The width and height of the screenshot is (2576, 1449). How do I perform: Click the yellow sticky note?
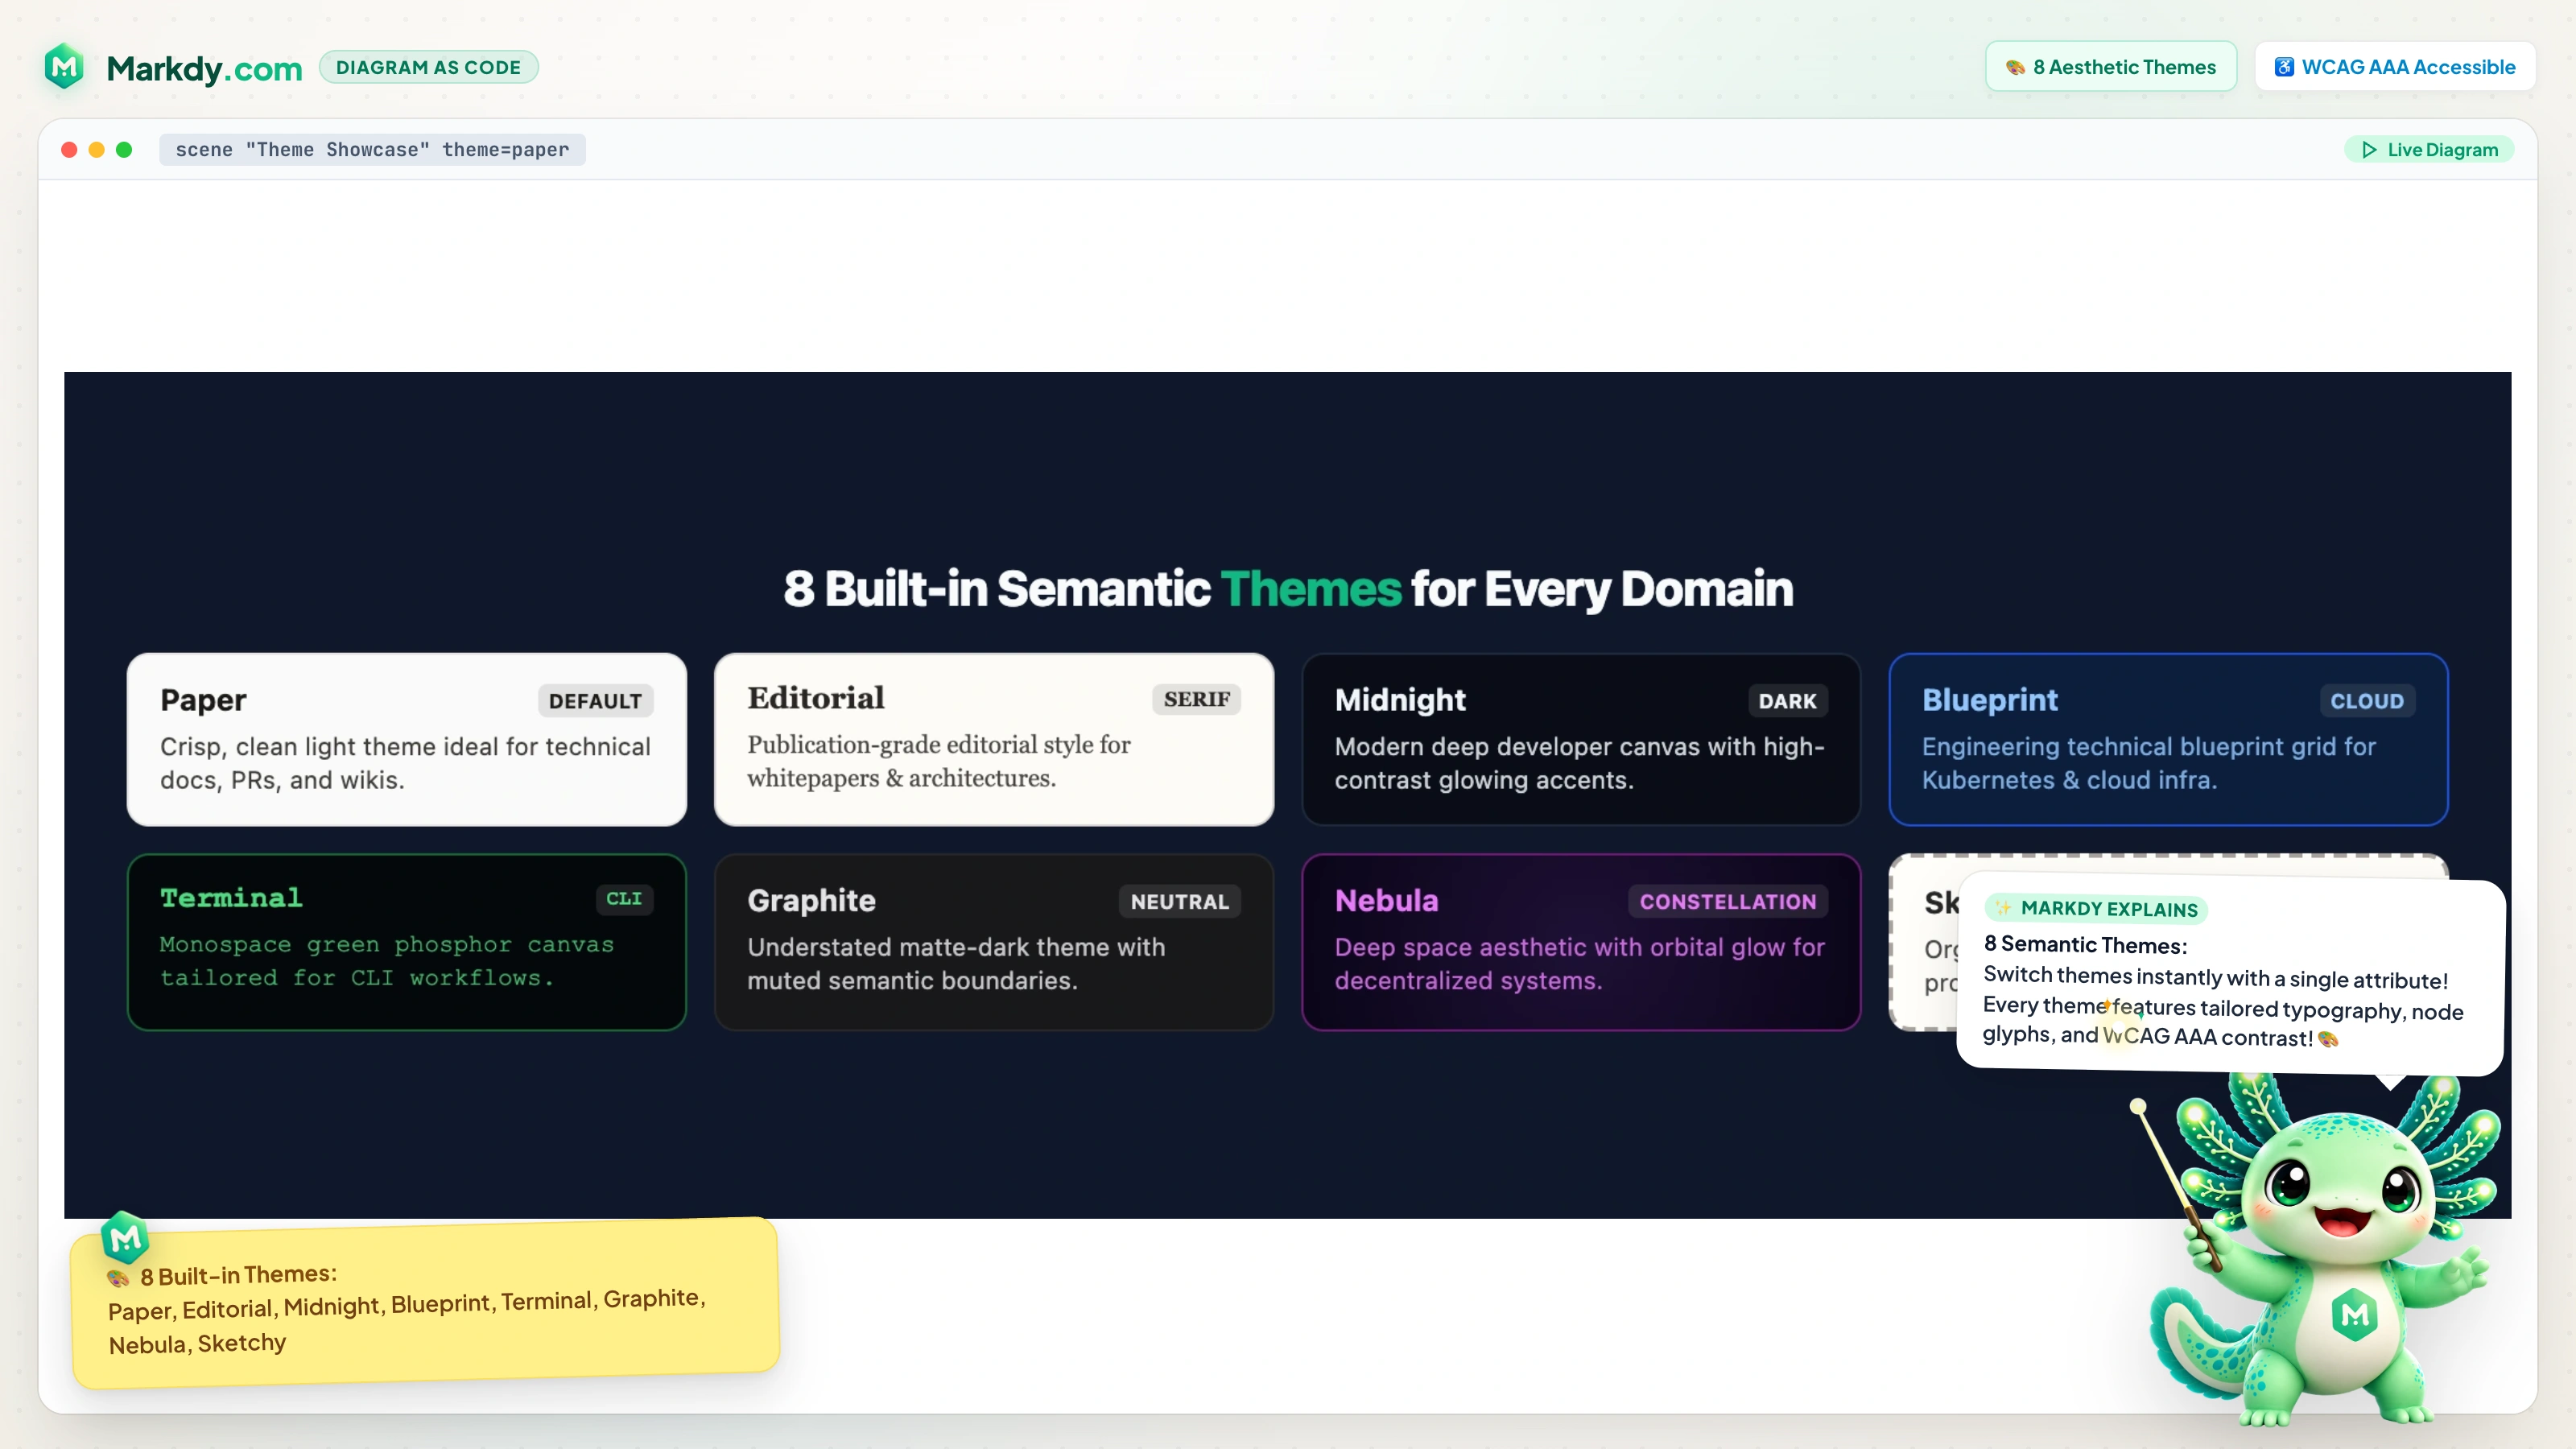coord(425,1303)
